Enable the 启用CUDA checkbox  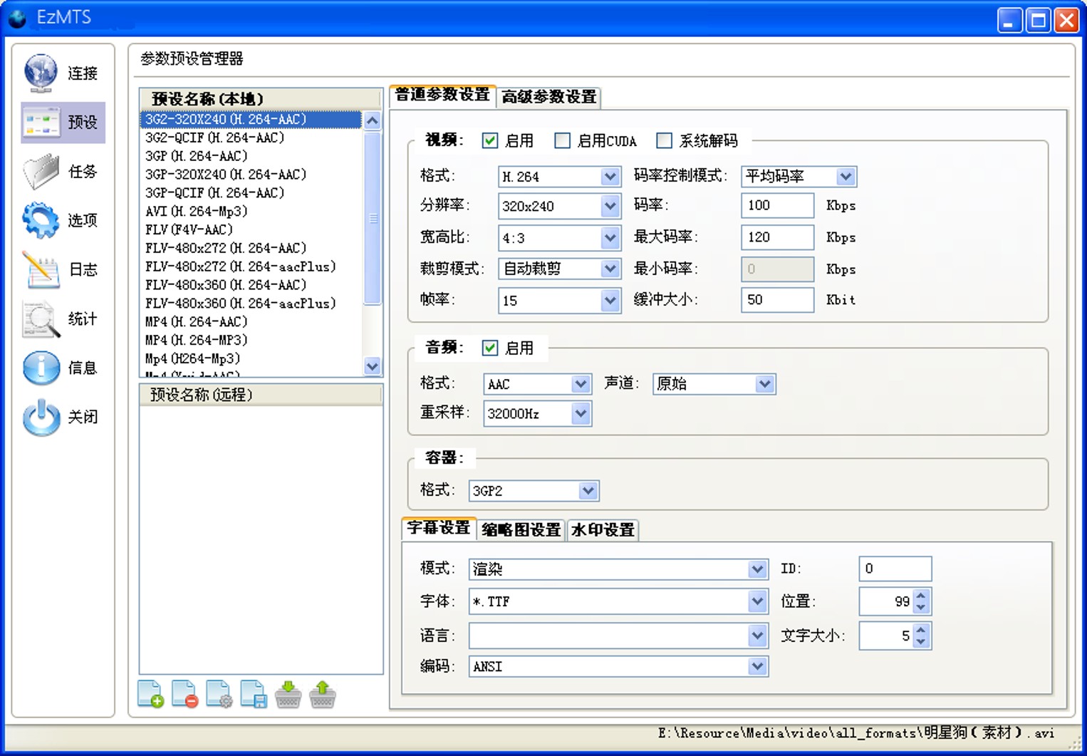(563, 140)
